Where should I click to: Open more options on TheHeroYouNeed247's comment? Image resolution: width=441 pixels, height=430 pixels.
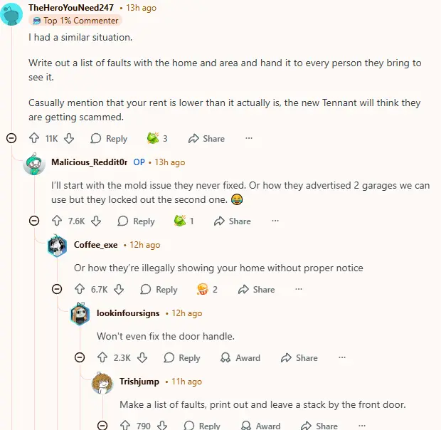249,139
